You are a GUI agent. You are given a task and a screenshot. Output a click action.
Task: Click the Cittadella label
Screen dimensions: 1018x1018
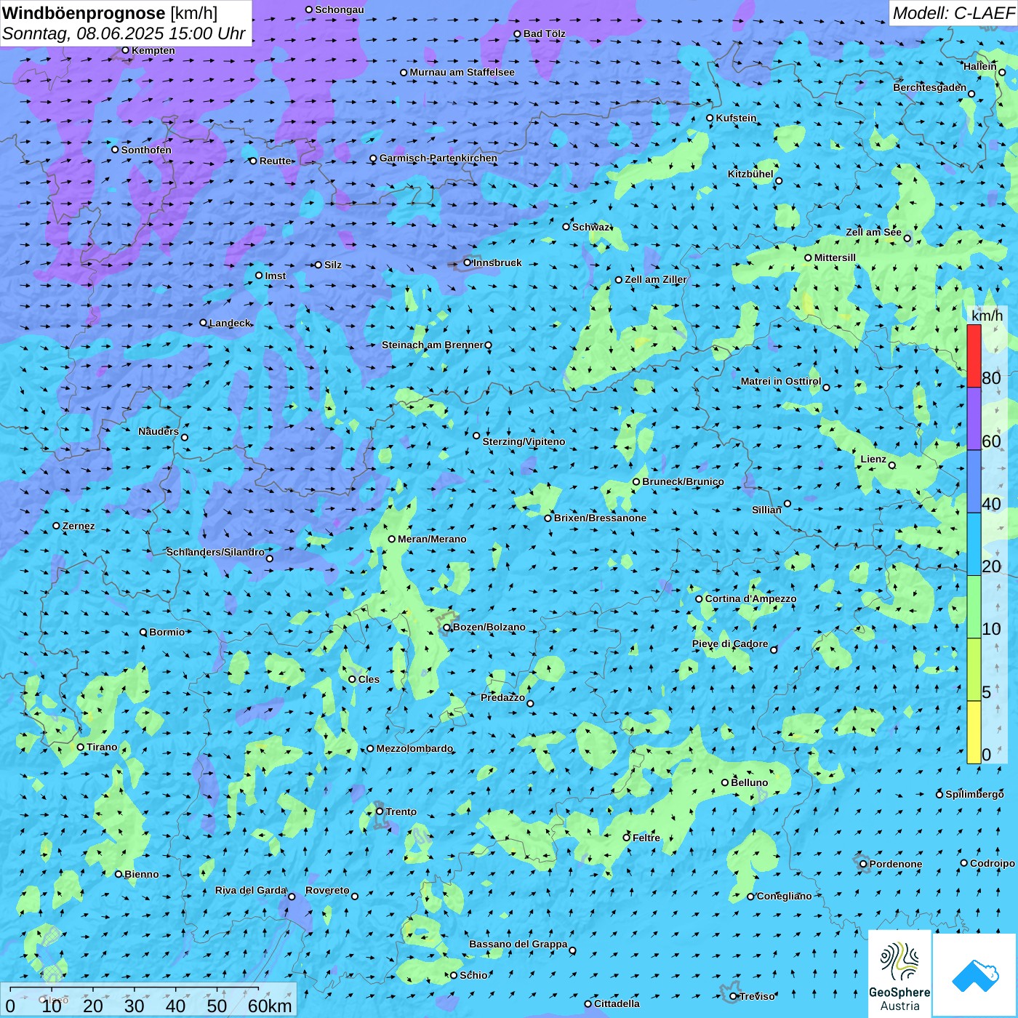617,1003
